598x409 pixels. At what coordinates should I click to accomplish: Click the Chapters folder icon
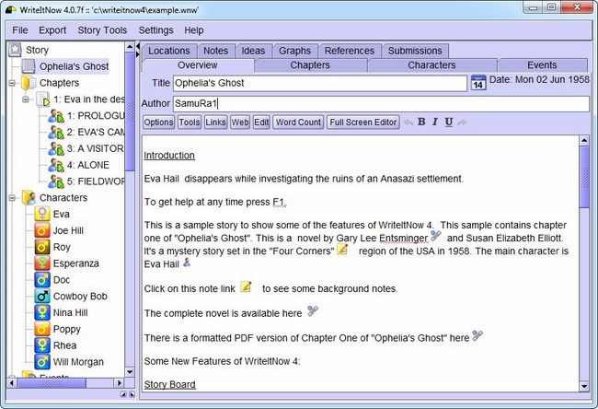(29, 83)
